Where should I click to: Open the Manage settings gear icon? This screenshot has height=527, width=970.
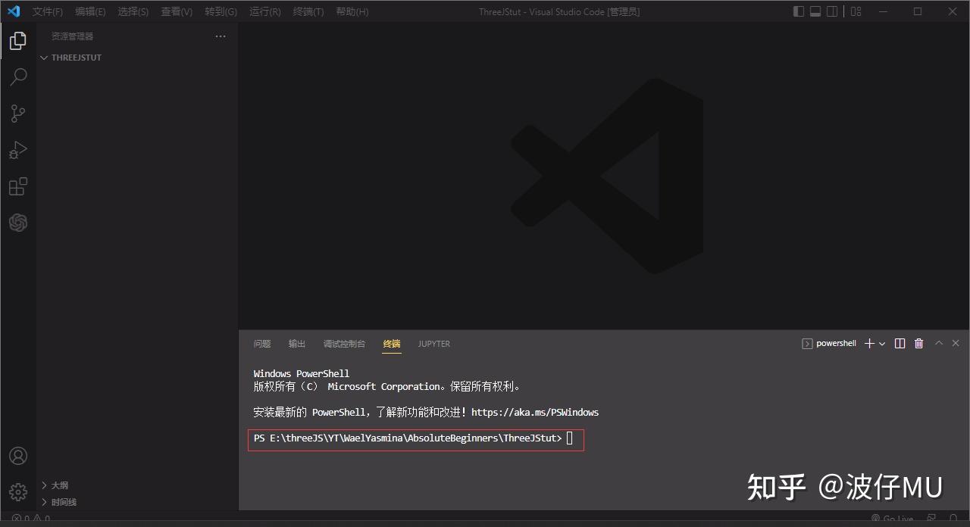pyautogui.click(x=18, y=491)
